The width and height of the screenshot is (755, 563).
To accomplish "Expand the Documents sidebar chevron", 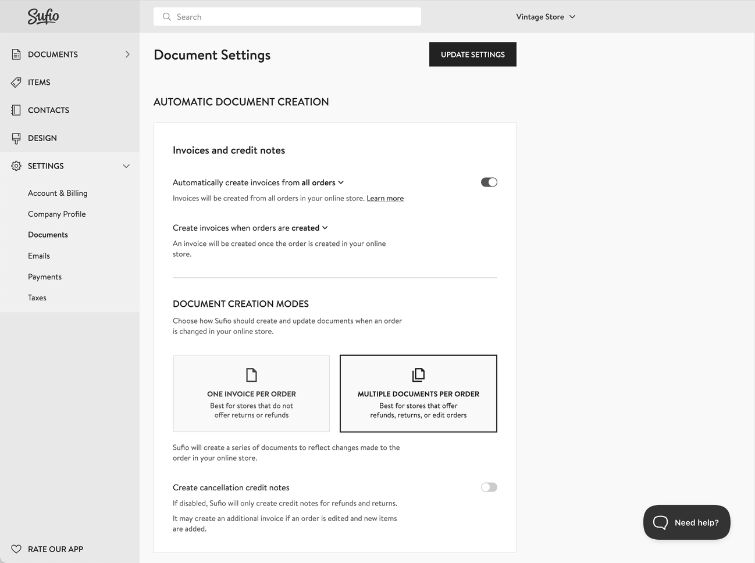I will [x=127, y=54].
